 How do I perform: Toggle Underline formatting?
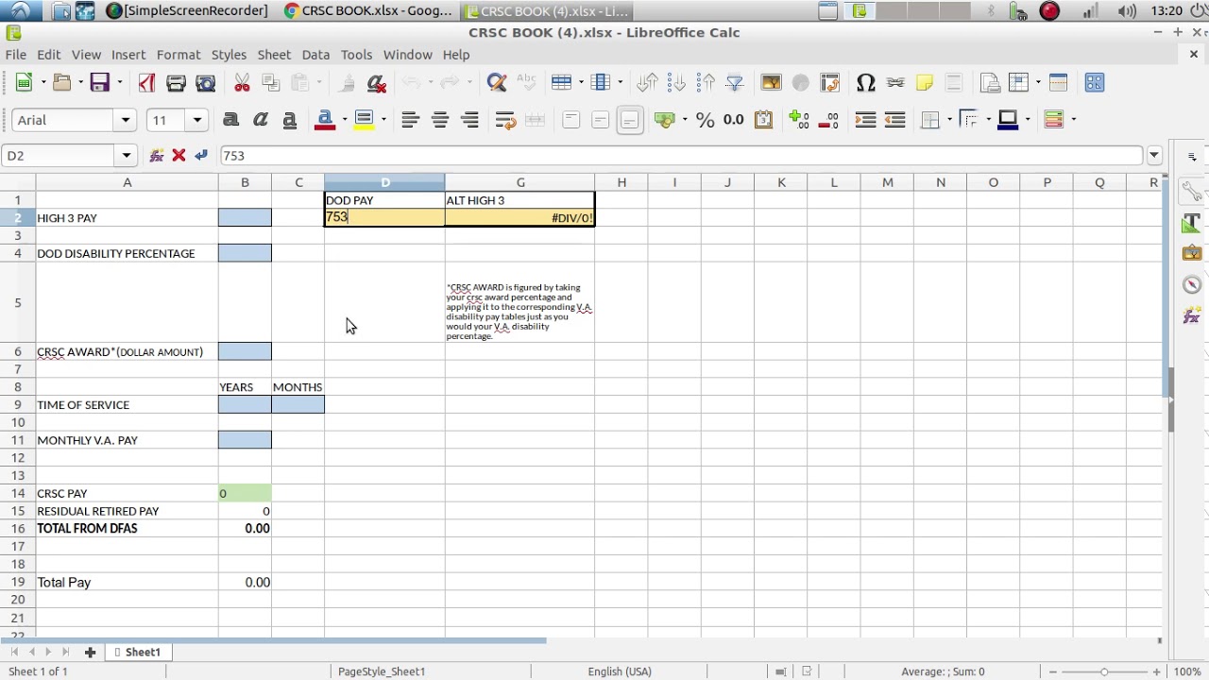click(x=290, y=120)
